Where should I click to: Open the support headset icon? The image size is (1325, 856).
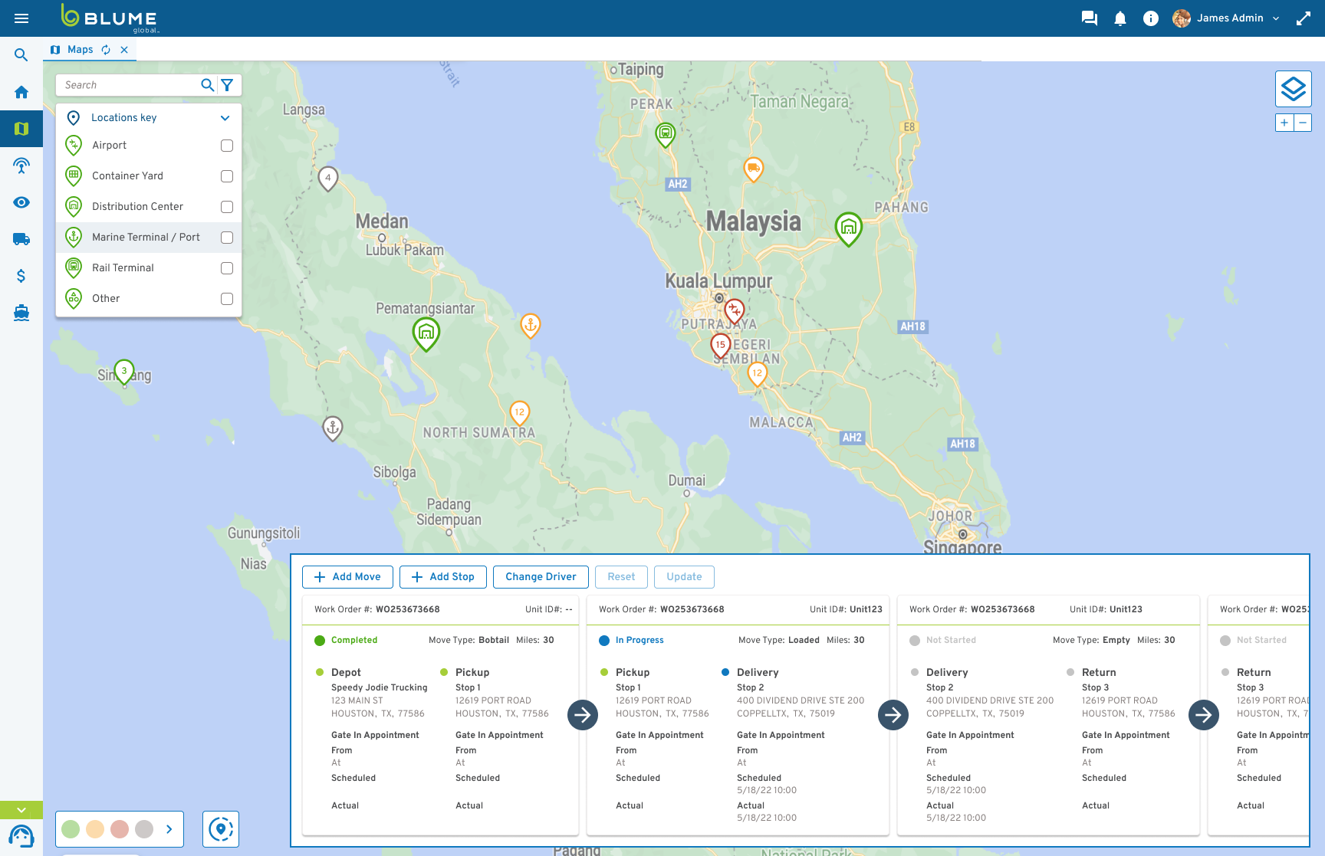coord(21,836)
